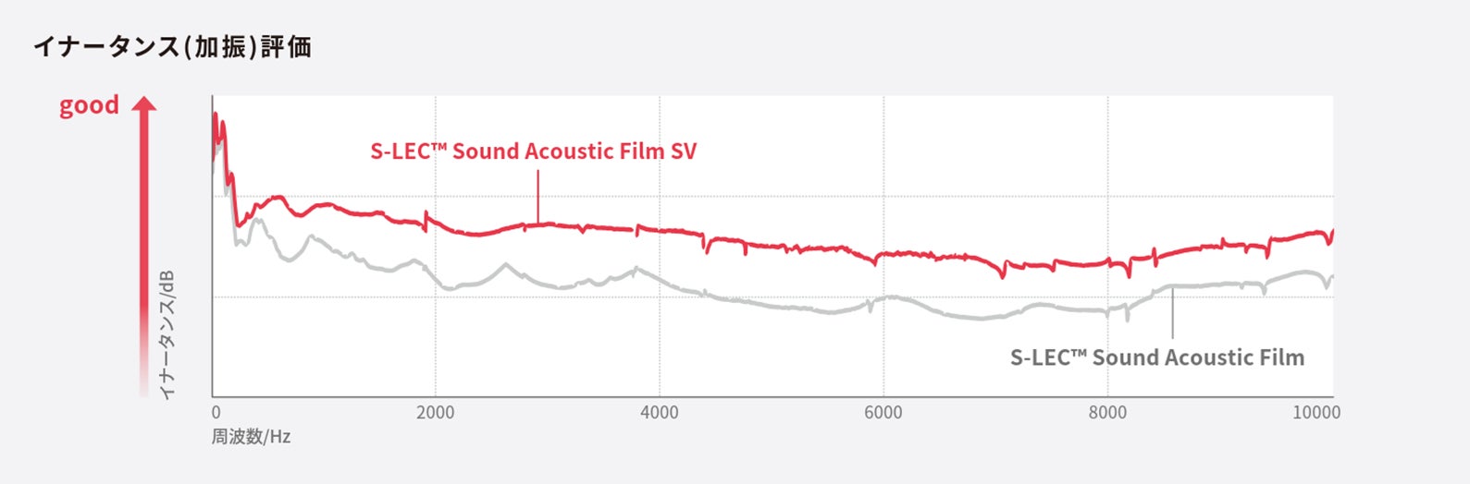Click the x-axis tick label 6000

tap(883, 413)
